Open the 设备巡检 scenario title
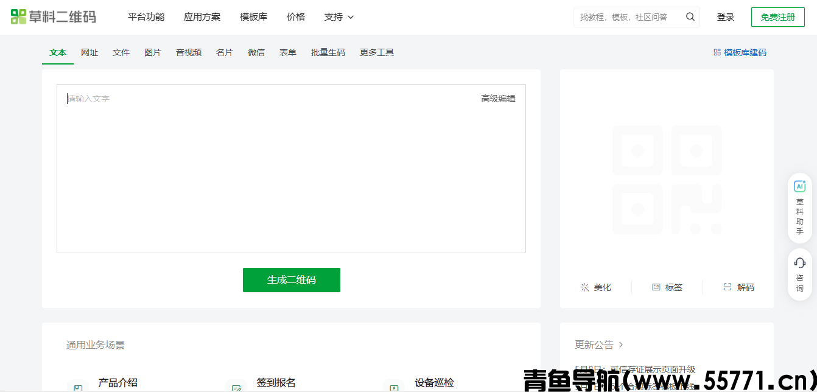Screen dimensions: 817x392 click(x=434, y=382)
